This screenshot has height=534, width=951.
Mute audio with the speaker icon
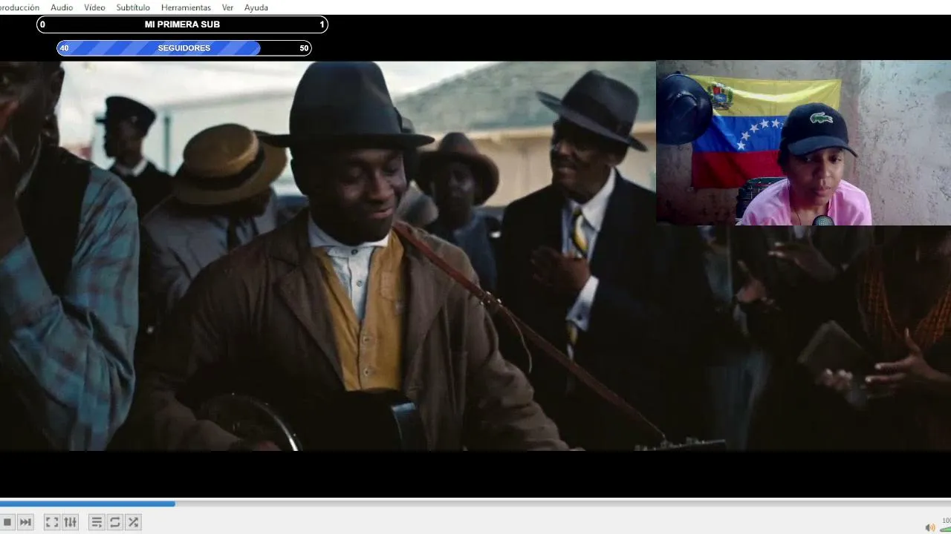tap(929, 527)
